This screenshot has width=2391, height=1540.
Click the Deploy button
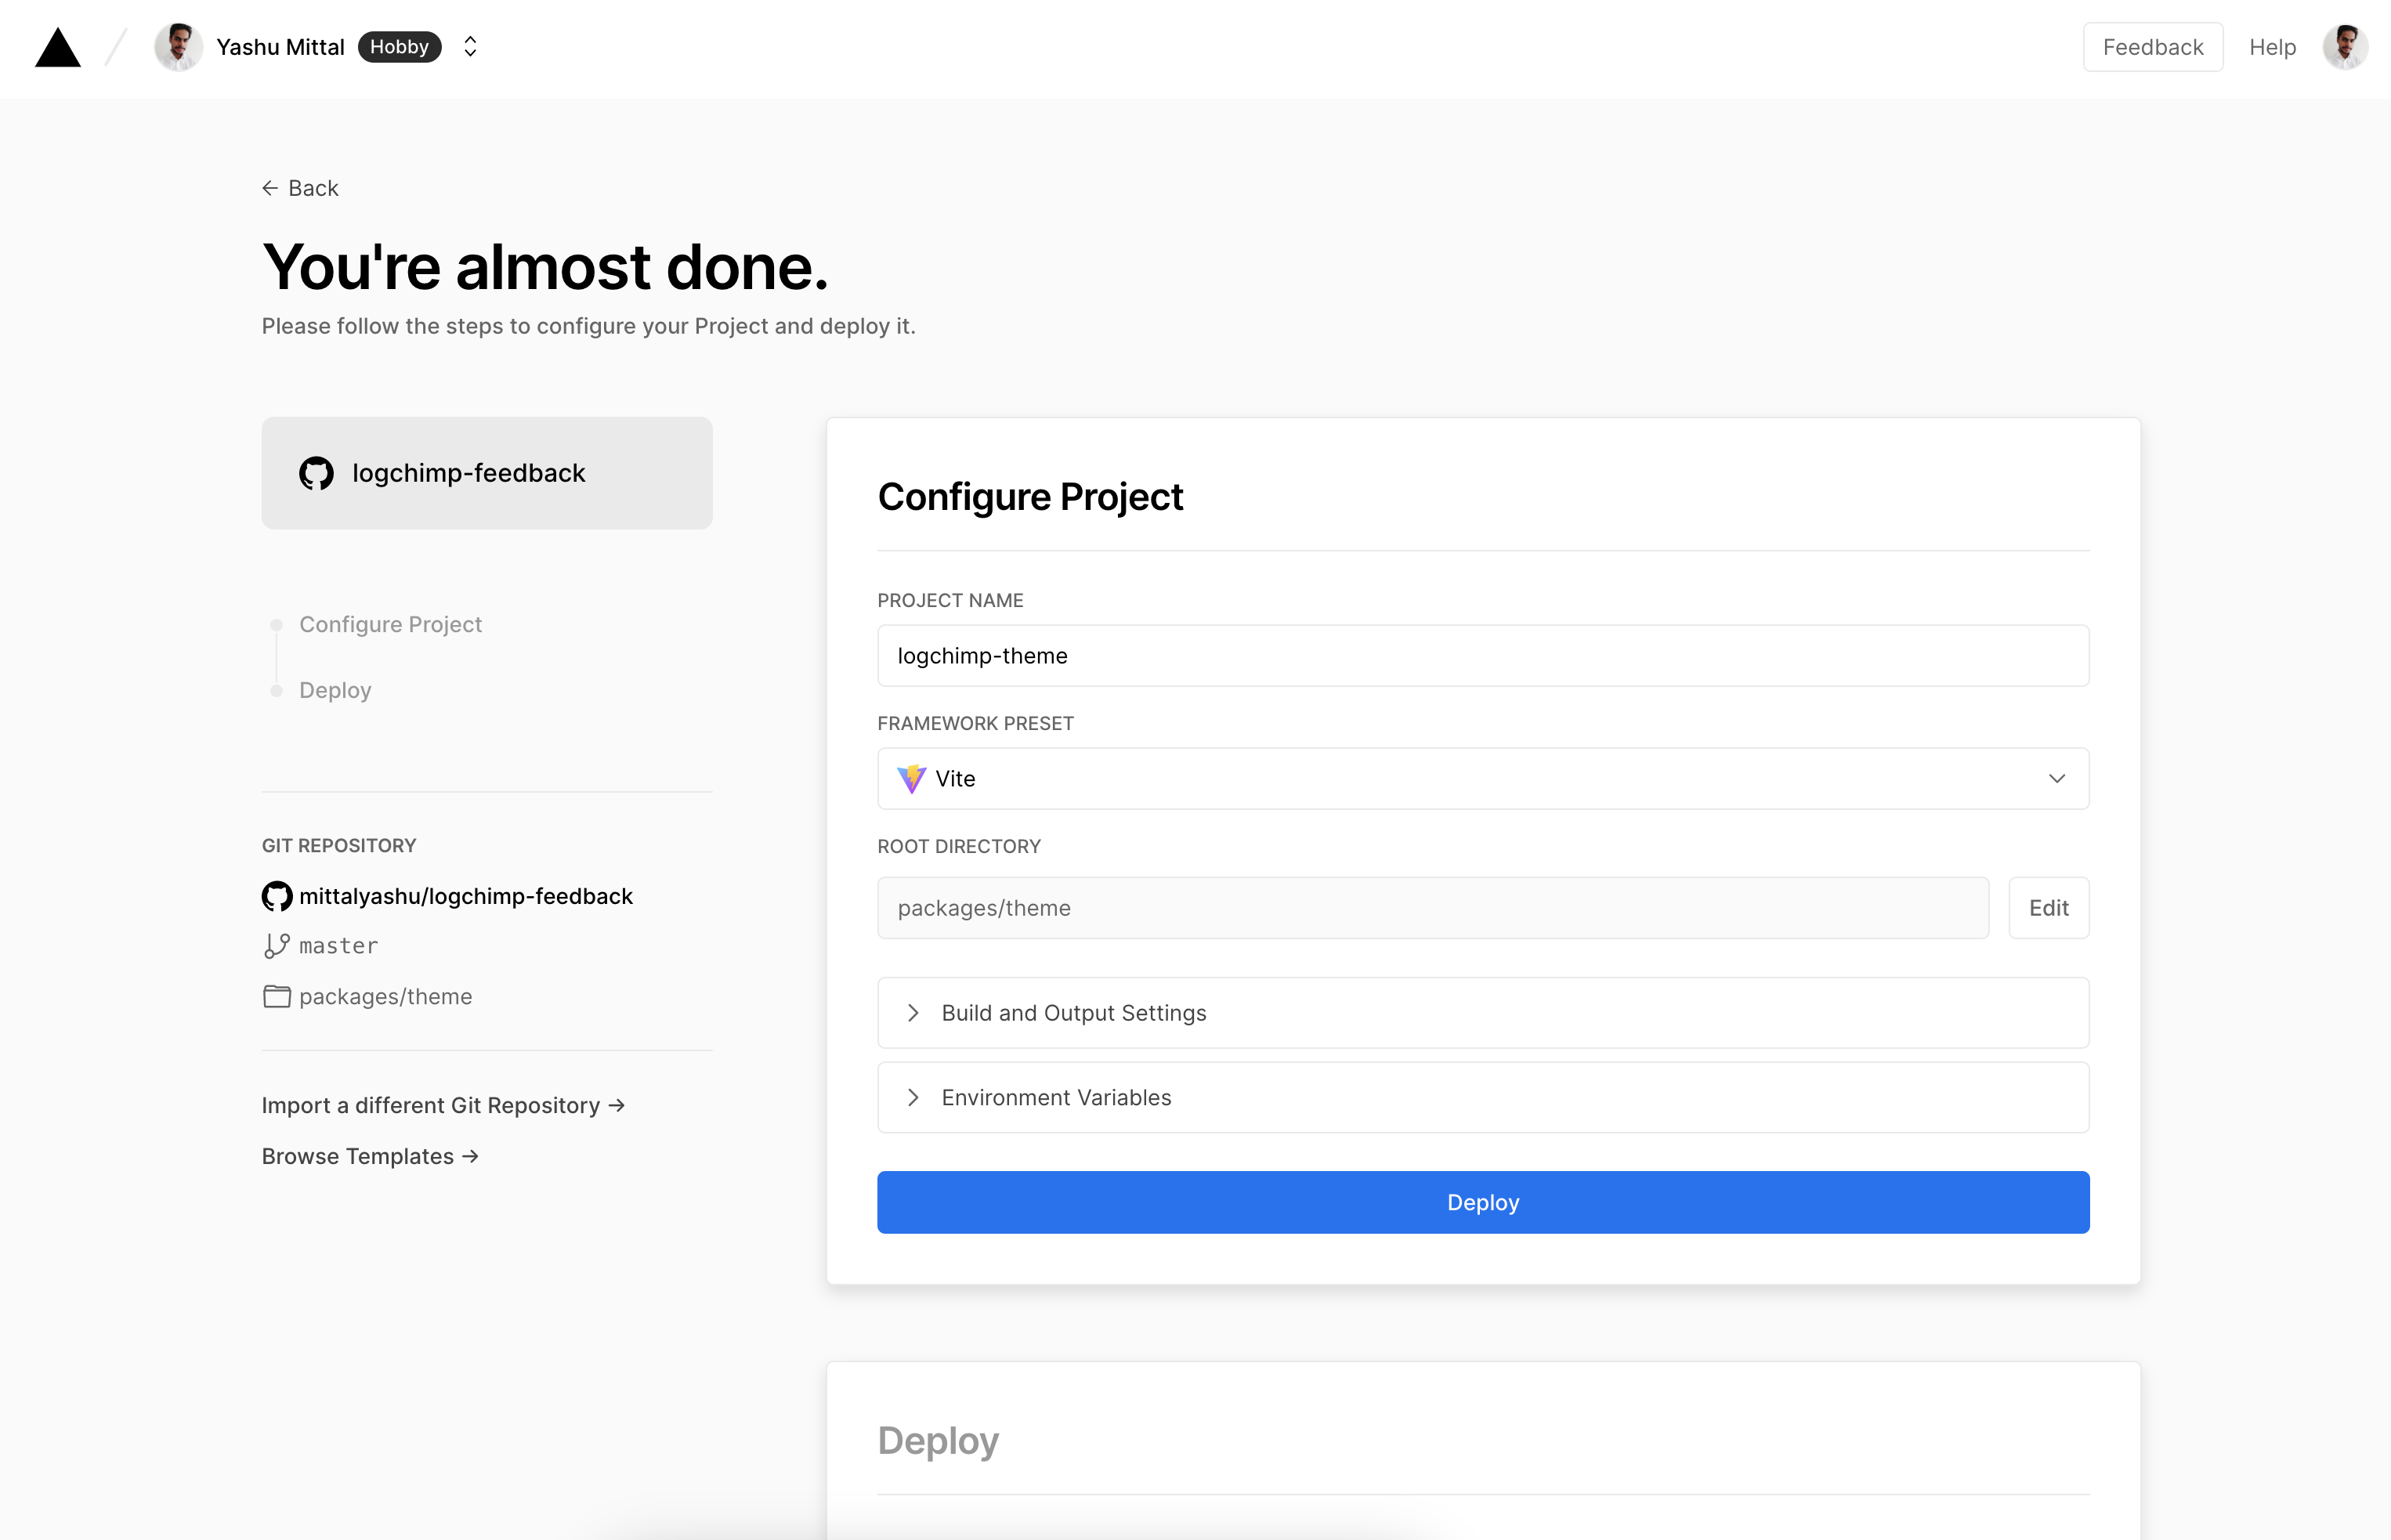coord(1482,1202)
